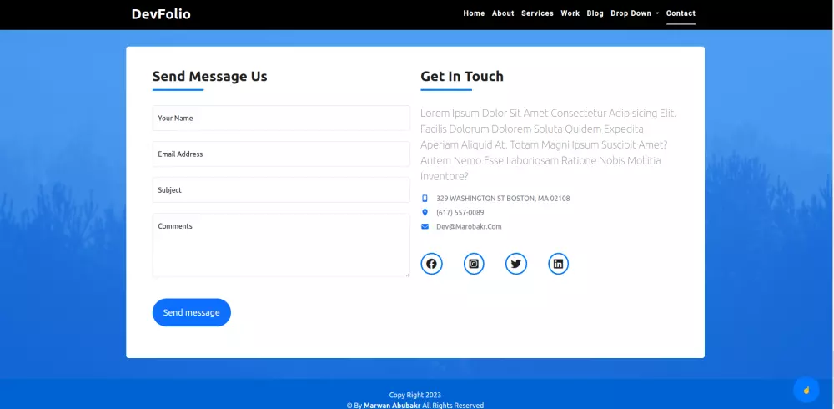Go to the Home nav item

point(474,13)
